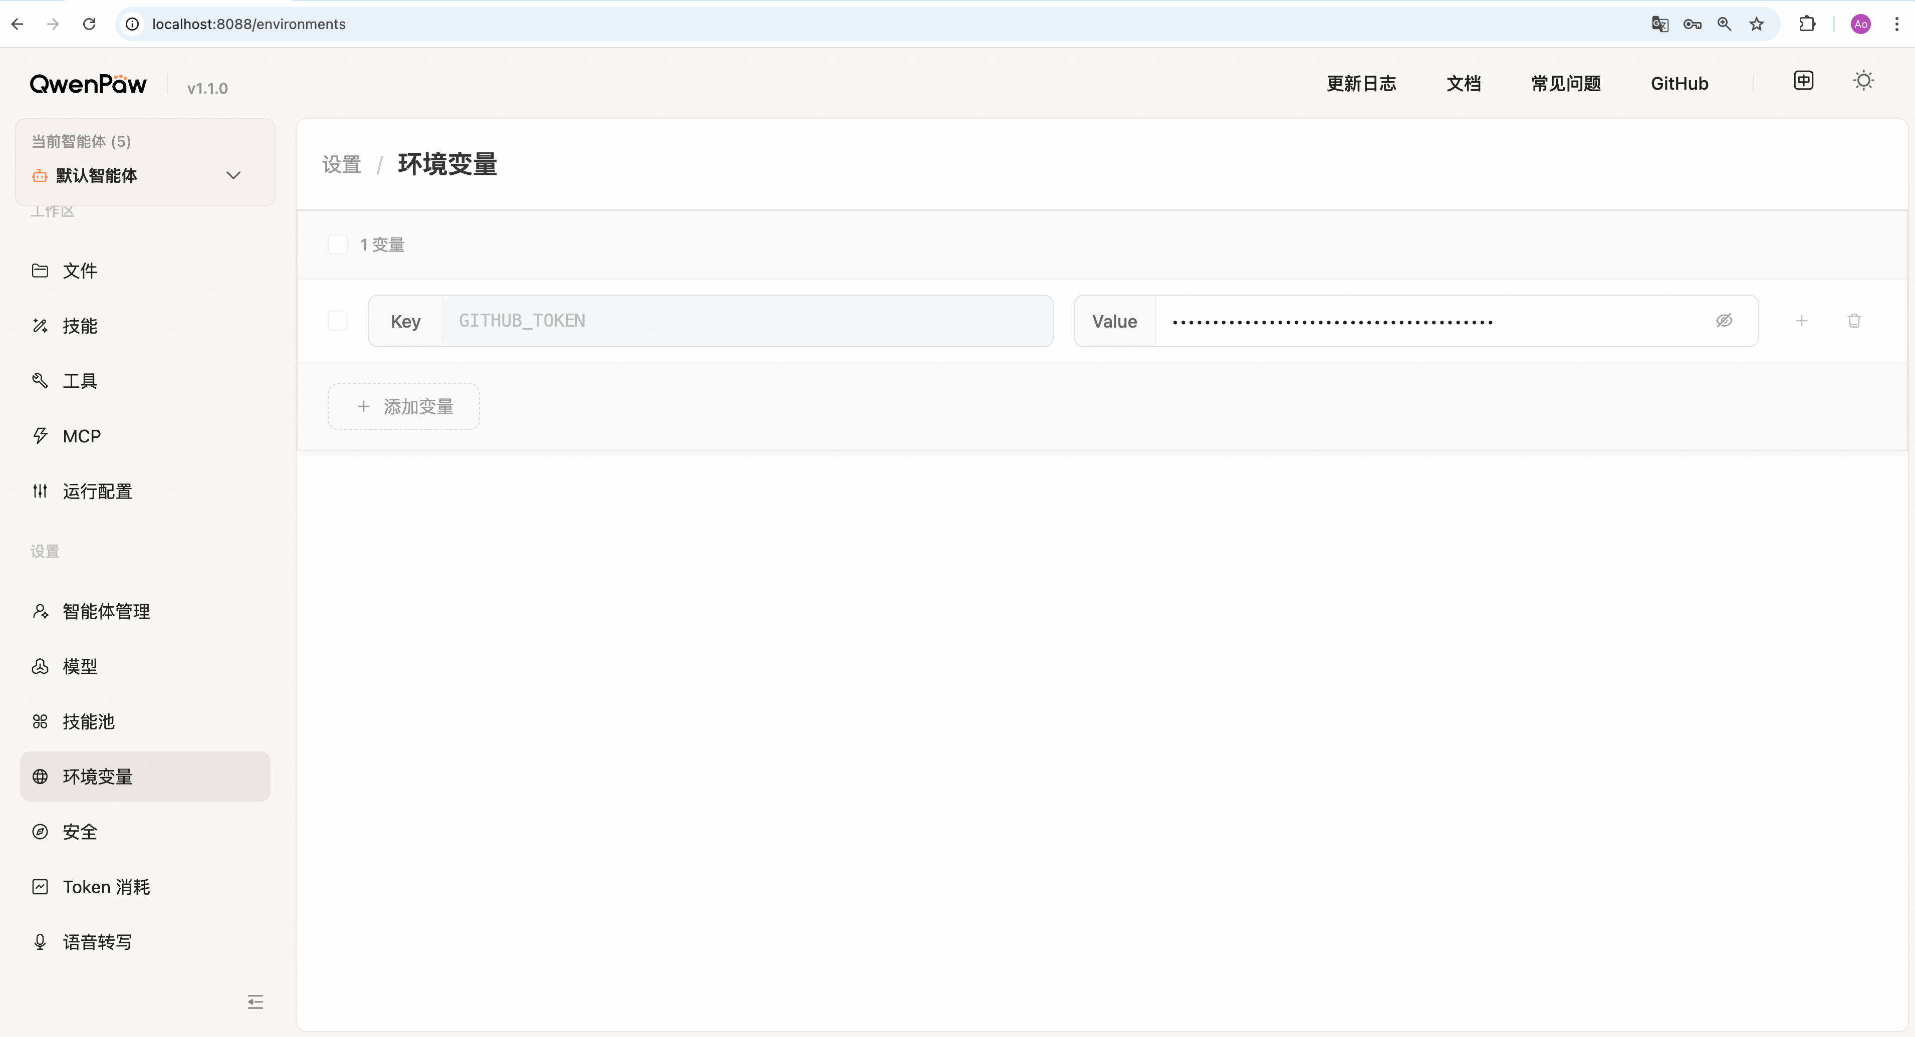This screenshot has height=1037, width=1915.
Task: Open Token 消耗 usage page
Action: 145,887
